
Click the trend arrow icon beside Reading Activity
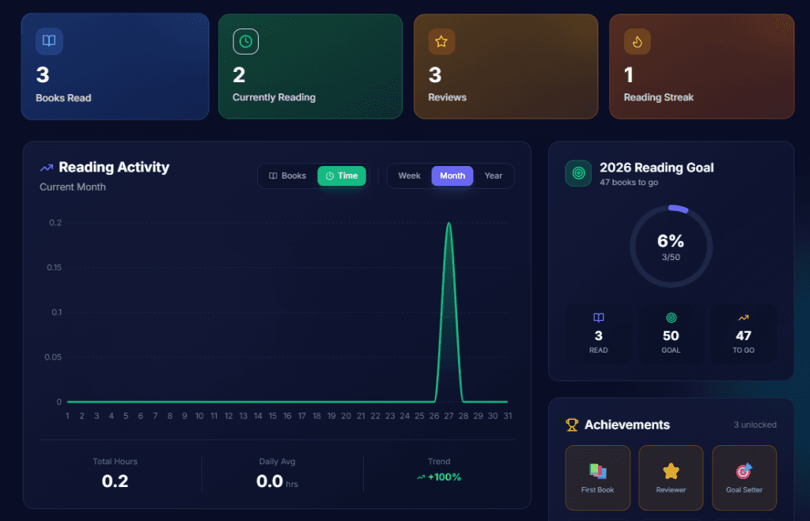pyautogui.click(x=47, y=168)
